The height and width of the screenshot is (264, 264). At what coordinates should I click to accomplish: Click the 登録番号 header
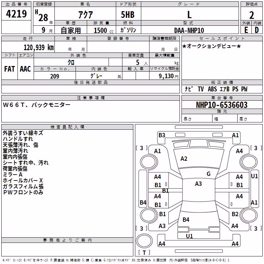tap(118, 38)
